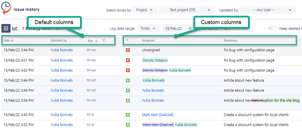Open the Today date range dropdown
302x130 pixels.
pyautogui.click(x=148, y=28)
